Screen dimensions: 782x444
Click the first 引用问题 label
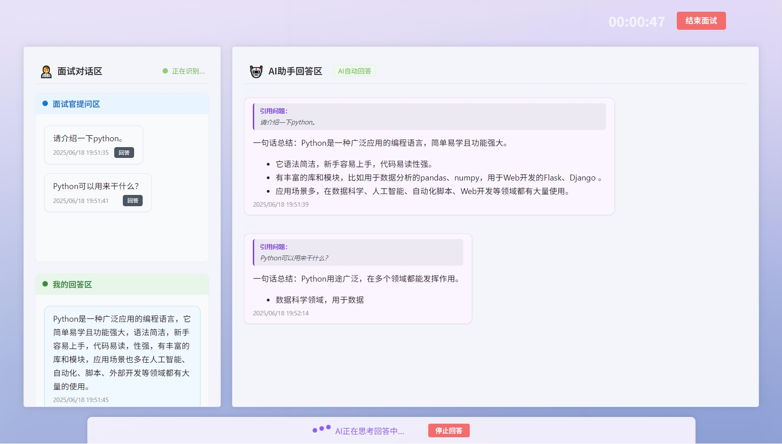pyautogui.click(x=274, y=111)
